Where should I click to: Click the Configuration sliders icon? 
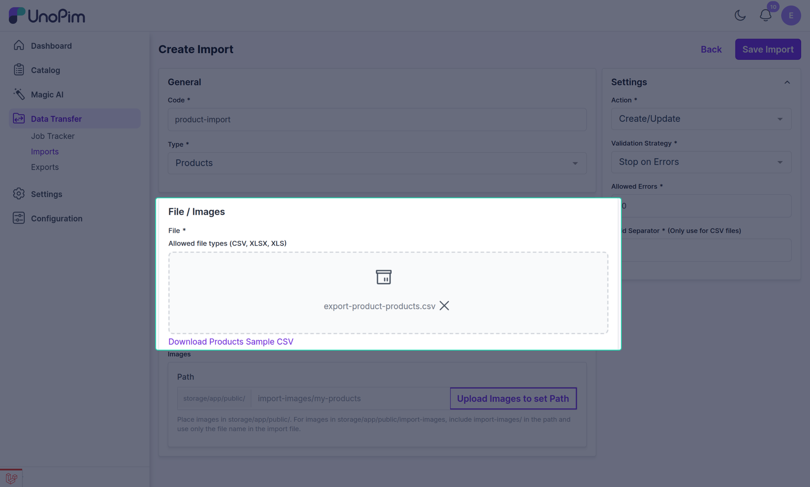[19, 218]
